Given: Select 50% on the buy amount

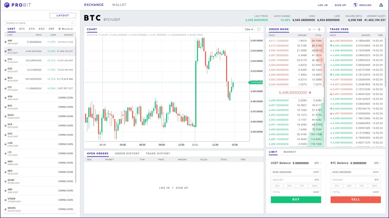Looking at the screenshot, I should point(290,186).
